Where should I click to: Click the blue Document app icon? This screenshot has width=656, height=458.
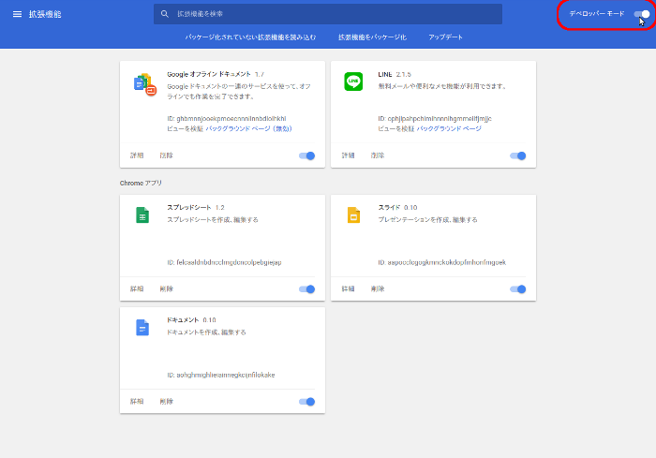[x=142, y=328]
